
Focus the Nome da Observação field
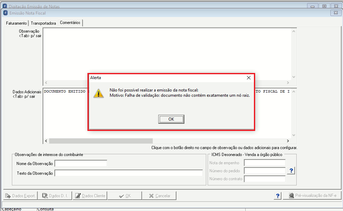coord(81,163)
